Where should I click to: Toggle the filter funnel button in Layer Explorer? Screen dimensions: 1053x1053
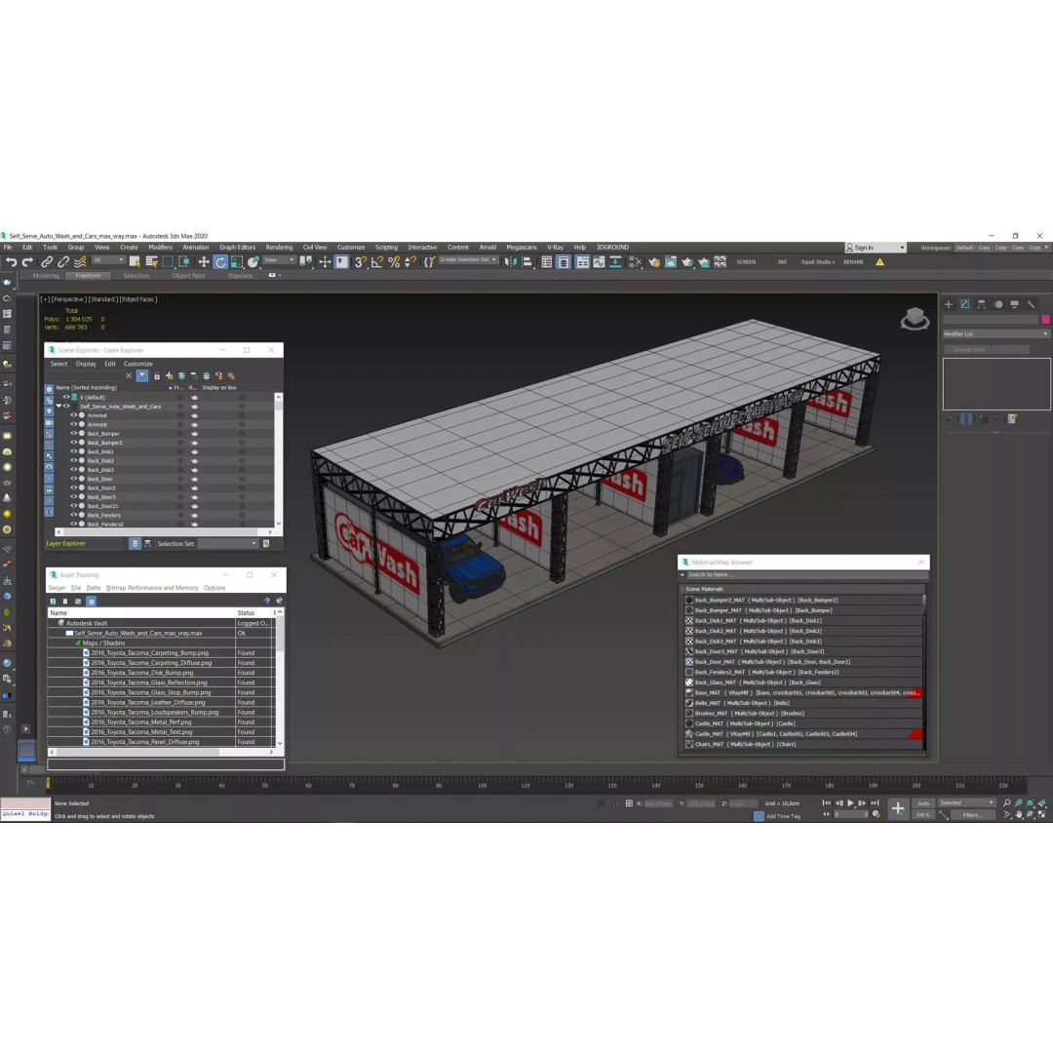[142, 376]
